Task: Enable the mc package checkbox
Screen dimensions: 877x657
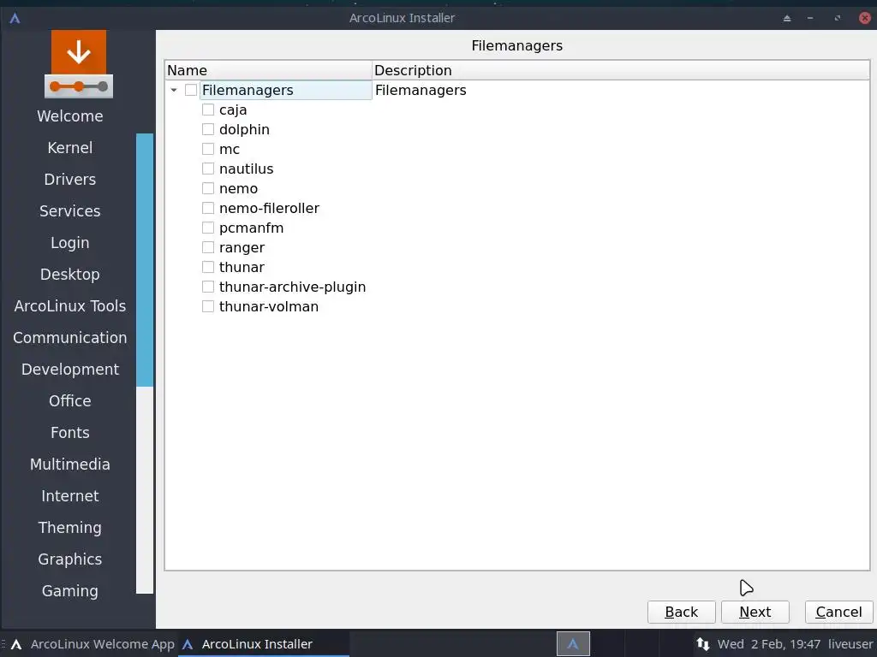Action: pyautogui.click(x=208, y=149)
